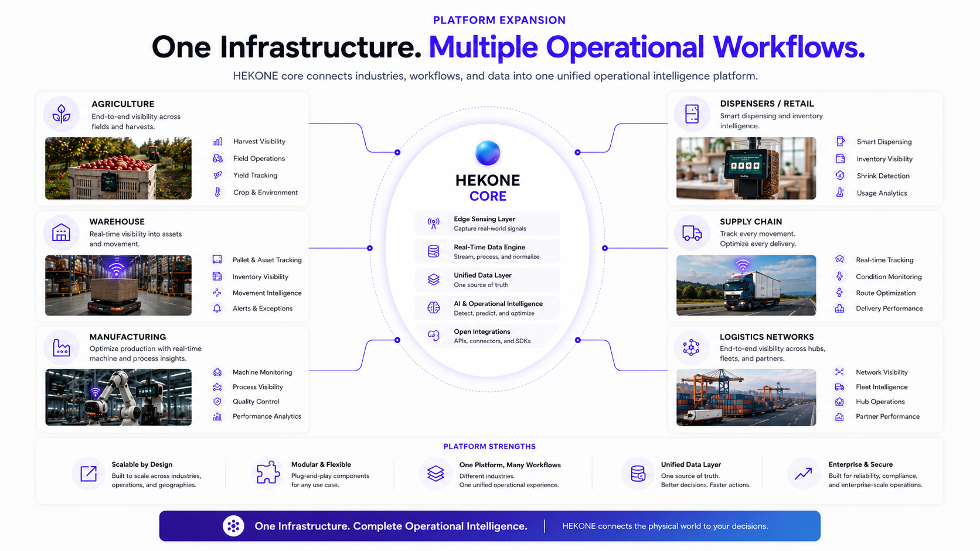The width and height of the screenshot is (980, 551).
Task: Click the Network Visibility icon
Action: (x=839, y=372)
